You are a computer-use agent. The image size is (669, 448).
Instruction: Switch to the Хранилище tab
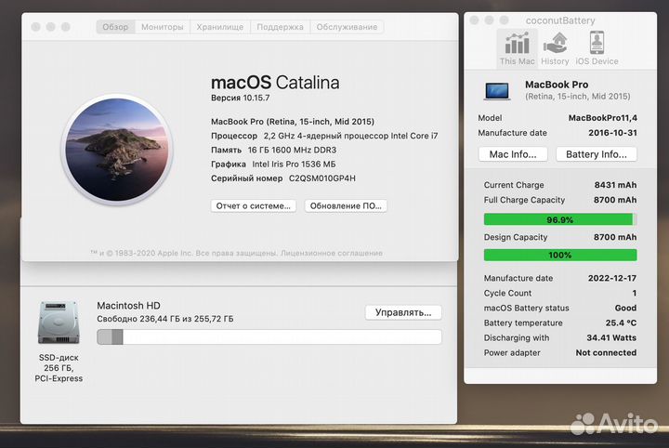pos(219,27)
